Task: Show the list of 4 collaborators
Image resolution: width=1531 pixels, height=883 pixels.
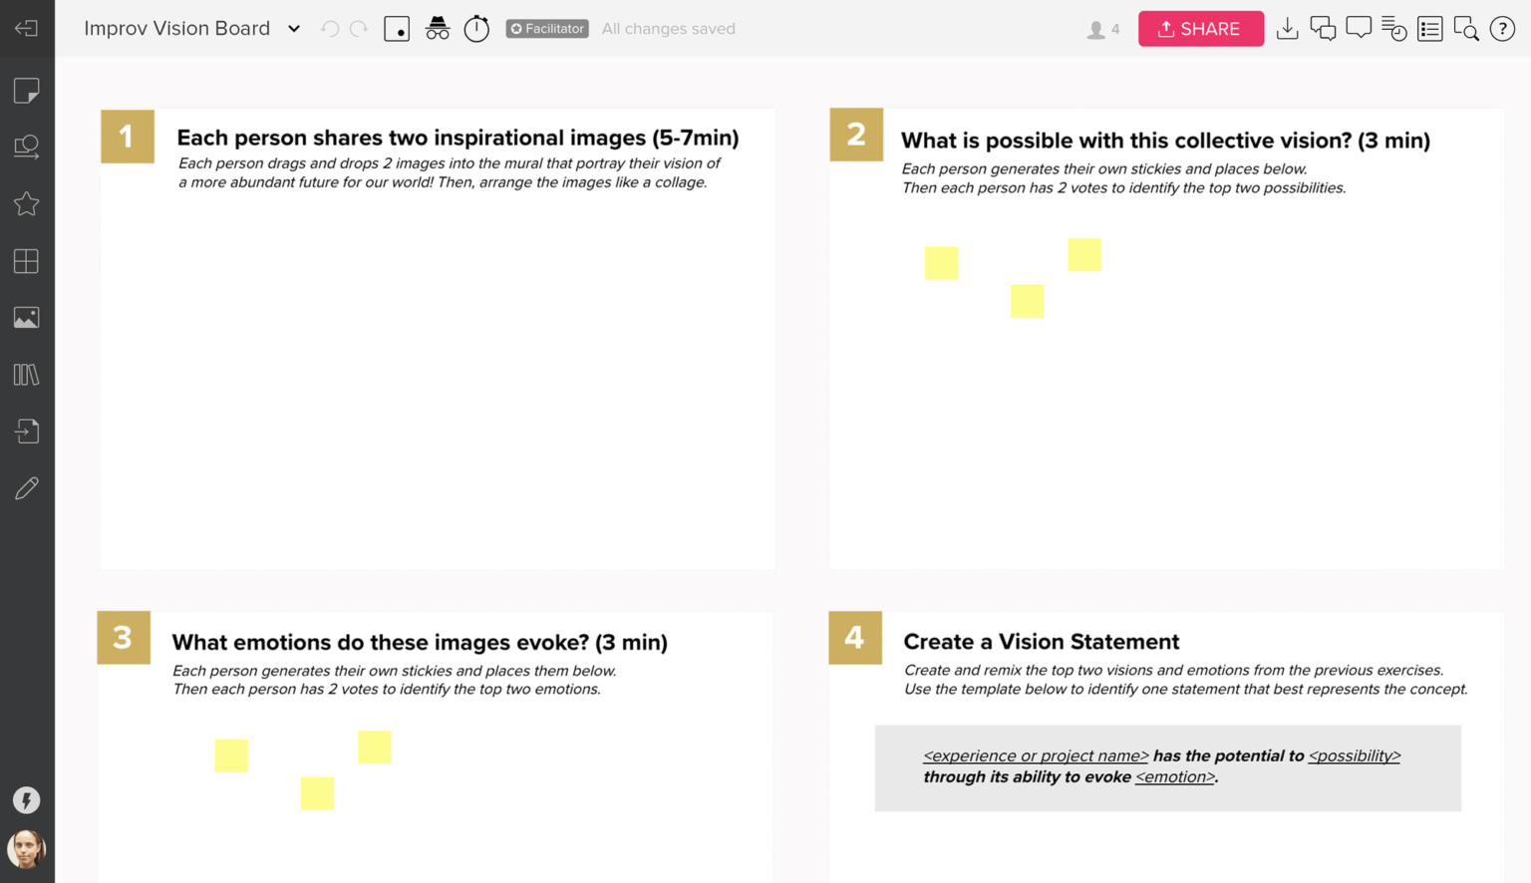Action: point(1102,29)
